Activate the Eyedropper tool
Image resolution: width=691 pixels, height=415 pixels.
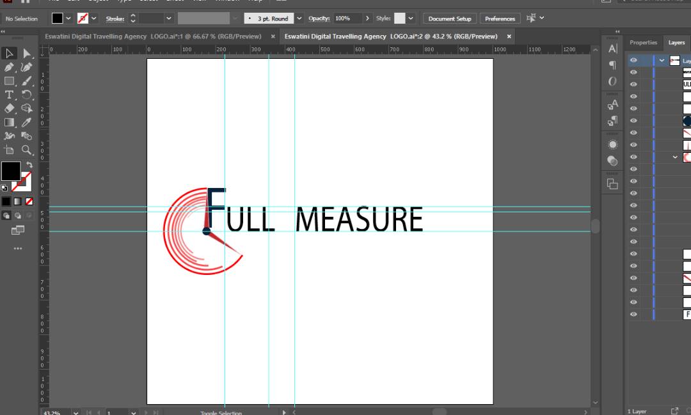pyautogui.click(x=27, y=122)
